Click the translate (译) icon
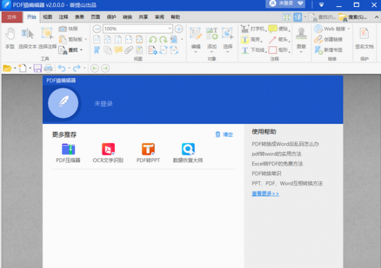Viewport: 381px width, 268px height. tap(298, 17)
